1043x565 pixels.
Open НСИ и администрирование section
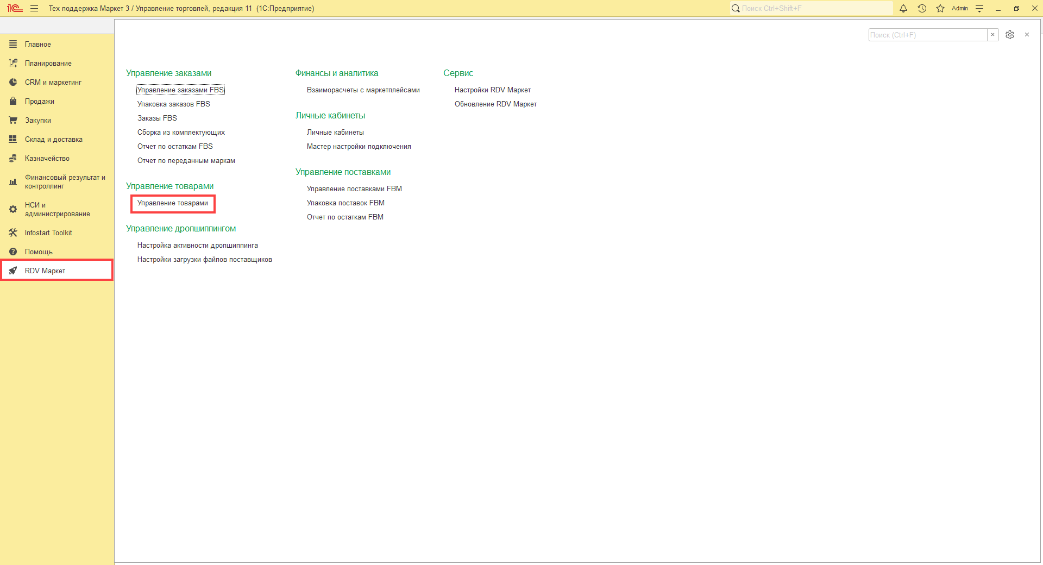click(x=57, y=209)
